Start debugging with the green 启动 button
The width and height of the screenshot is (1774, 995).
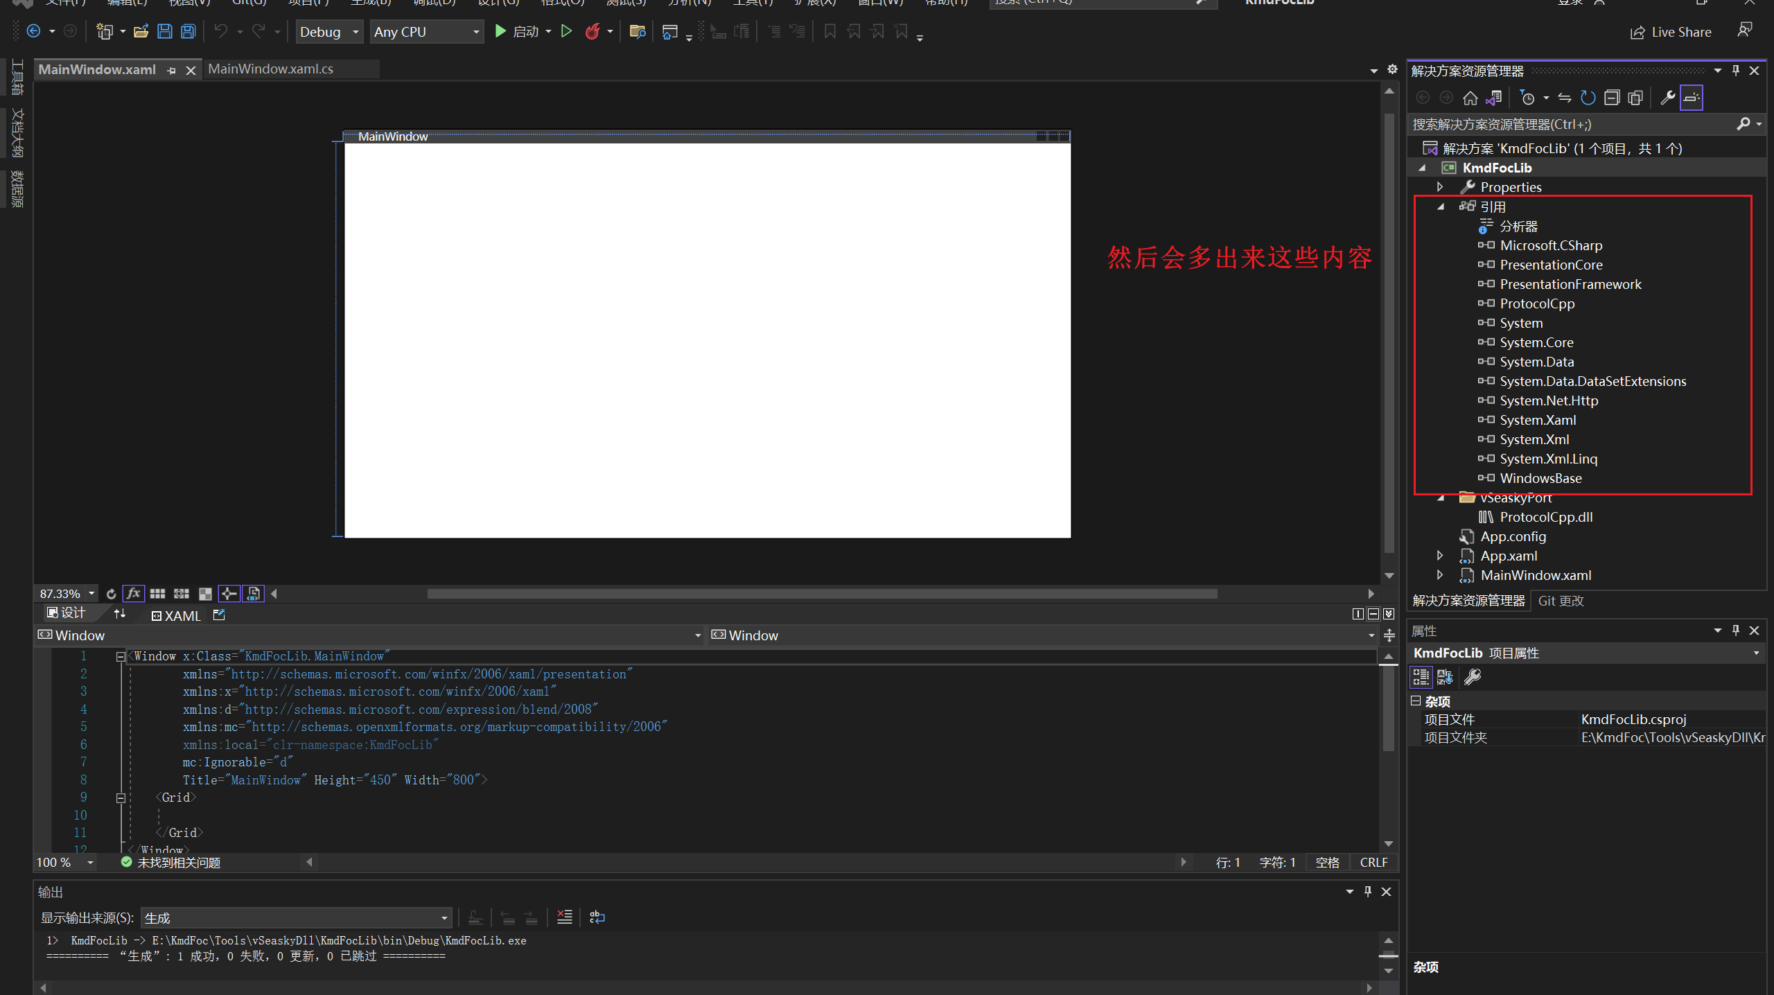(x=516, y=31)
